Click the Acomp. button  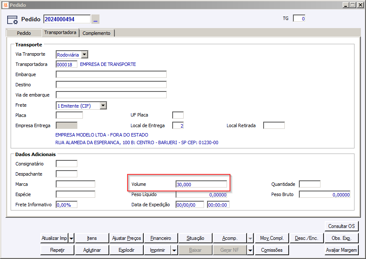click(x=230, y=238)
